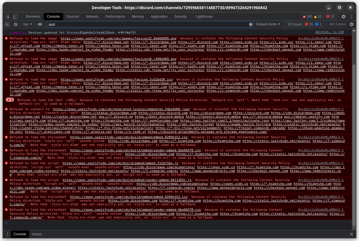The width and height of the screenshot is (359, 241).
Task: Expand the Array(1) in the Spotify log
Action: tap(120, 32)
